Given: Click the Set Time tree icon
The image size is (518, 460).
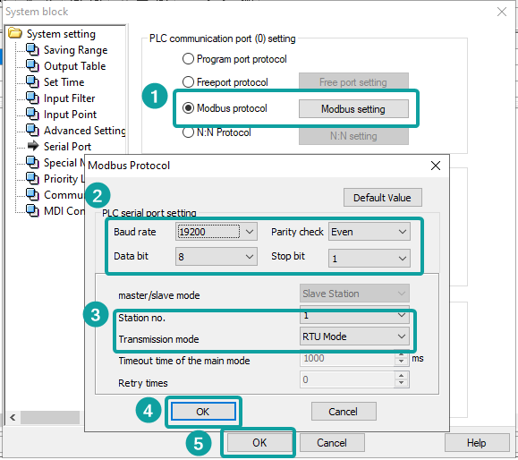Looking at the screenshot, I should tap(32, 82).
